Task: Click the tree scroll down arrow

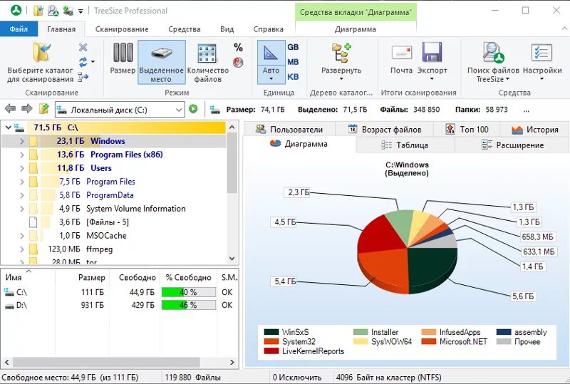Action: tap(232, 259)
